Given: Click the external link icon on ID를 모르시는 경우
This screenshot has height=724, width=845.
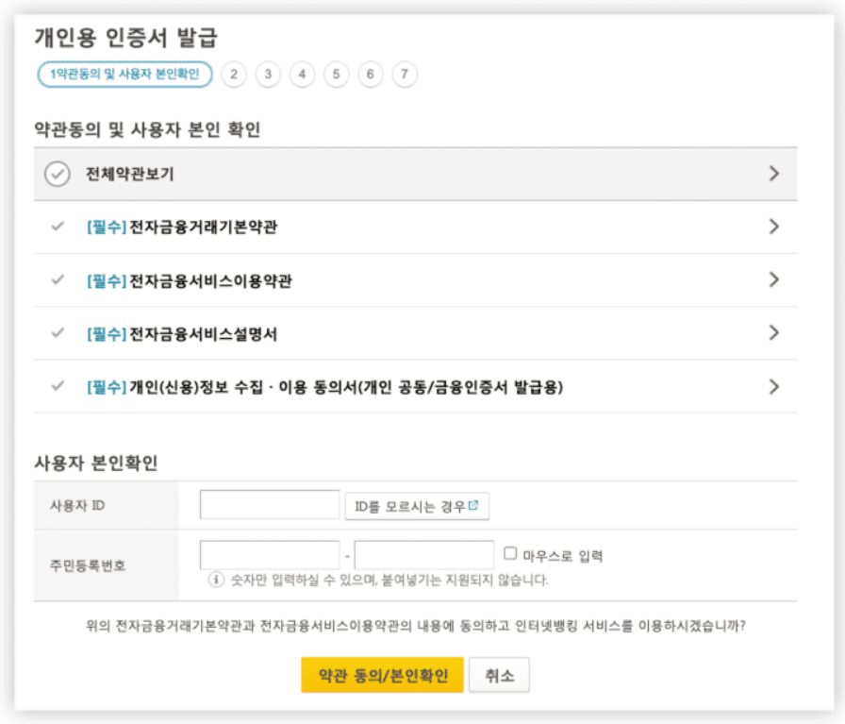Looking at the screenshot, I should coord(472,503).
